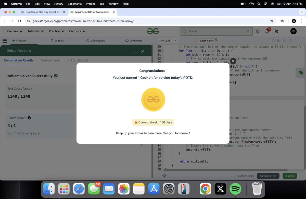Toggle dark mode moon icon
Viewport: 306px width, 199px height.
tap(258, 31)
